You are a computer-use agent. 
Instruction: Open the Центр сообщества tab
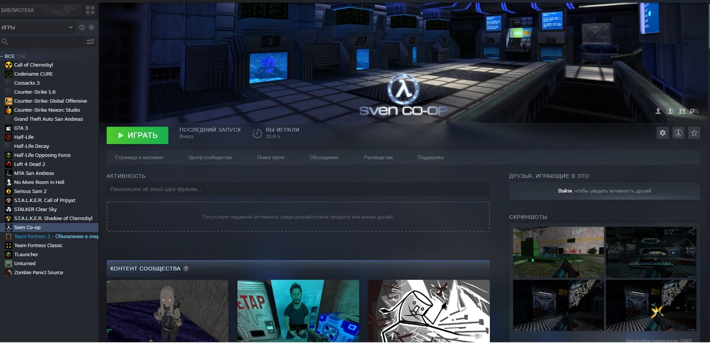pos(210,157)
